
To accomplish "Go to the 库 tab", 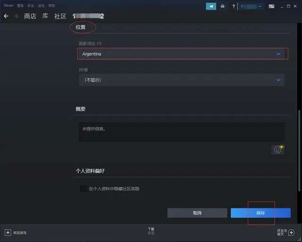I will coord(45,16).
